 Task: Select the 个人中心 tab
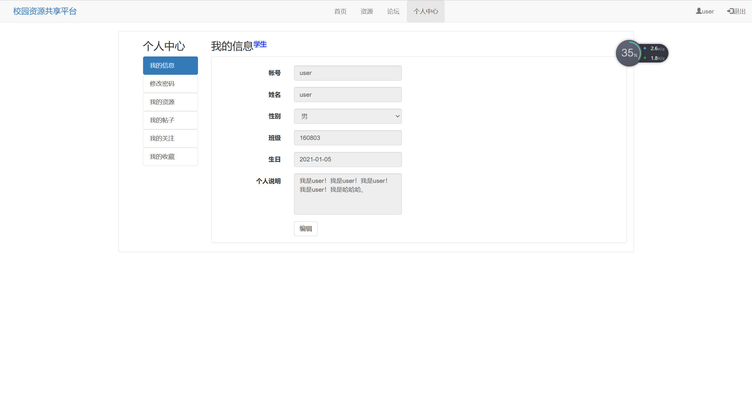pos(425,11)
